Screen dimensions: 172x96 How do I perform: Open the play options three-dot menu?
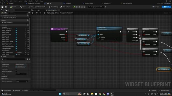click(84, 7)
